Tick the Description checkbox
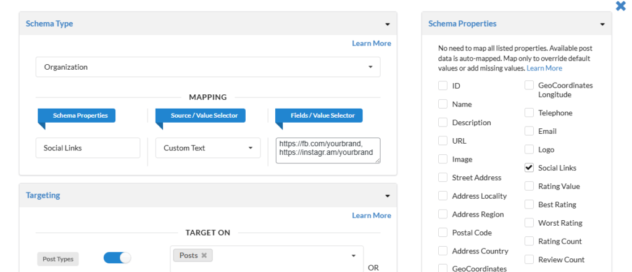The height and width of the screenshot is (272, 632). pos(443,123)
